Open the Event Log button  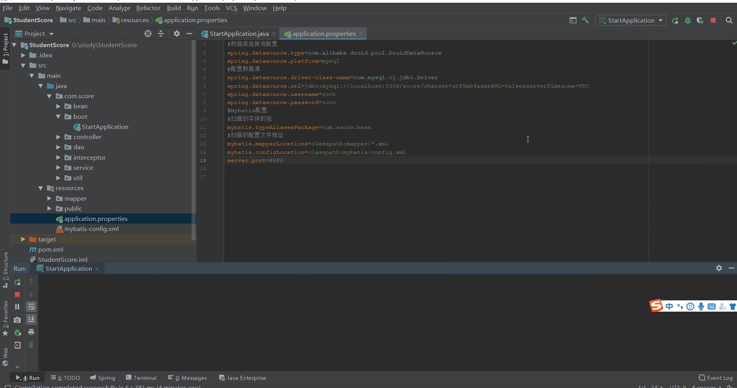click(x=716, y=377)
